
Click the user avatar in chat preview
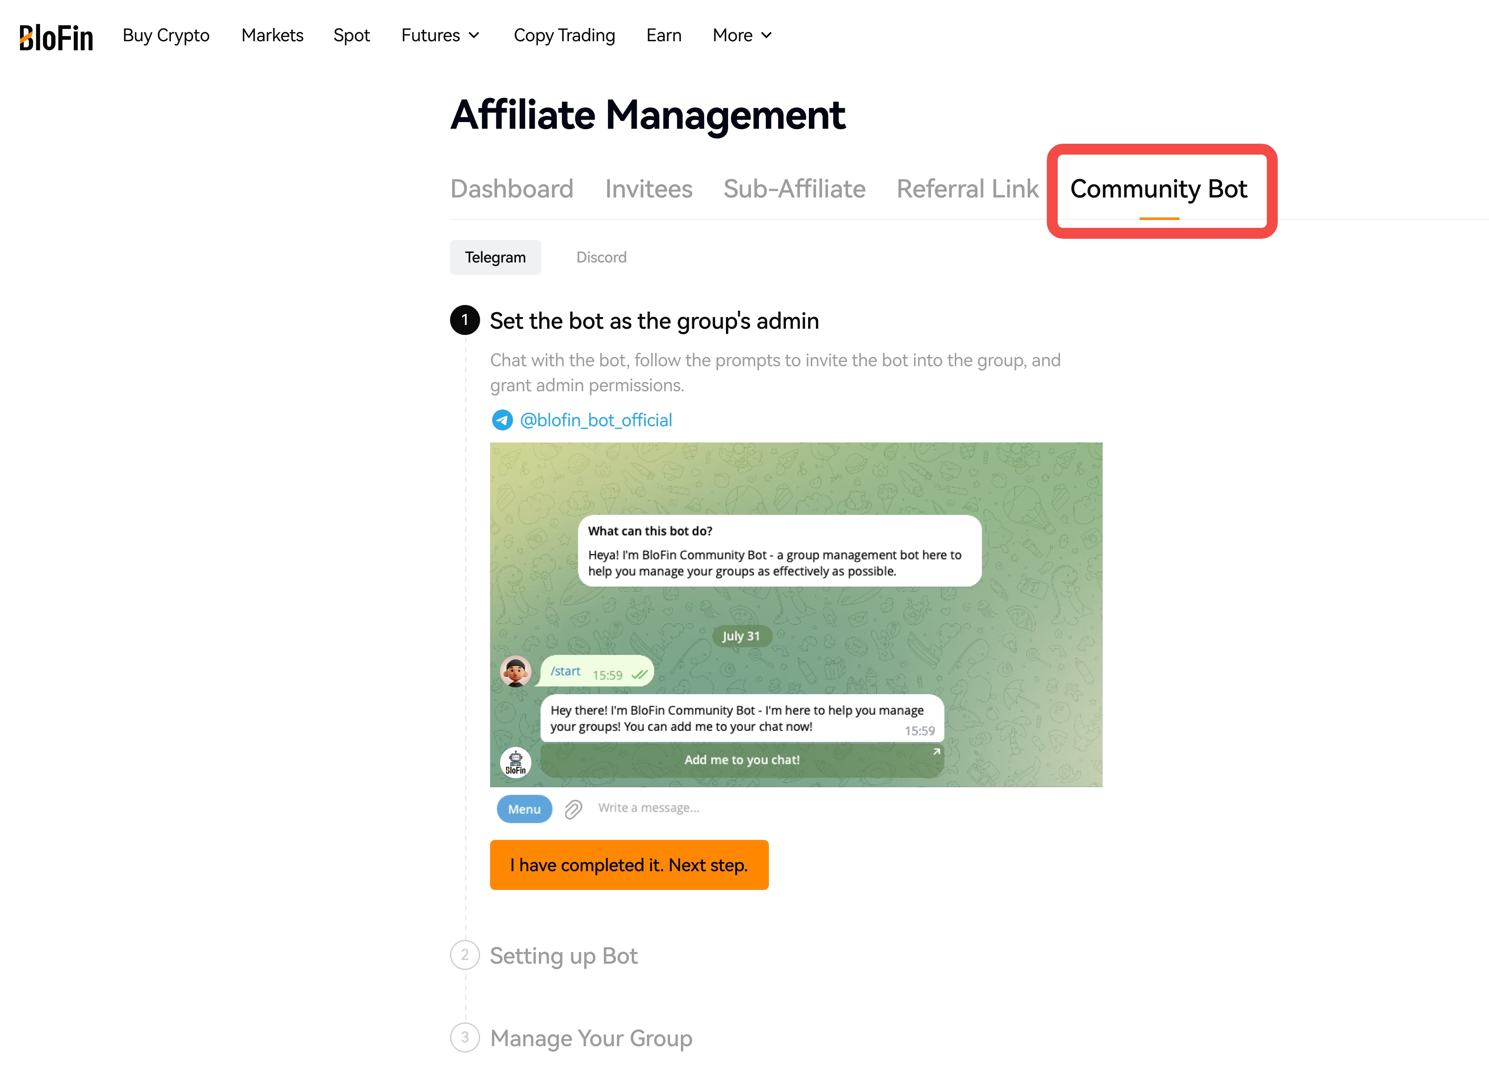(x=516, y=672)
